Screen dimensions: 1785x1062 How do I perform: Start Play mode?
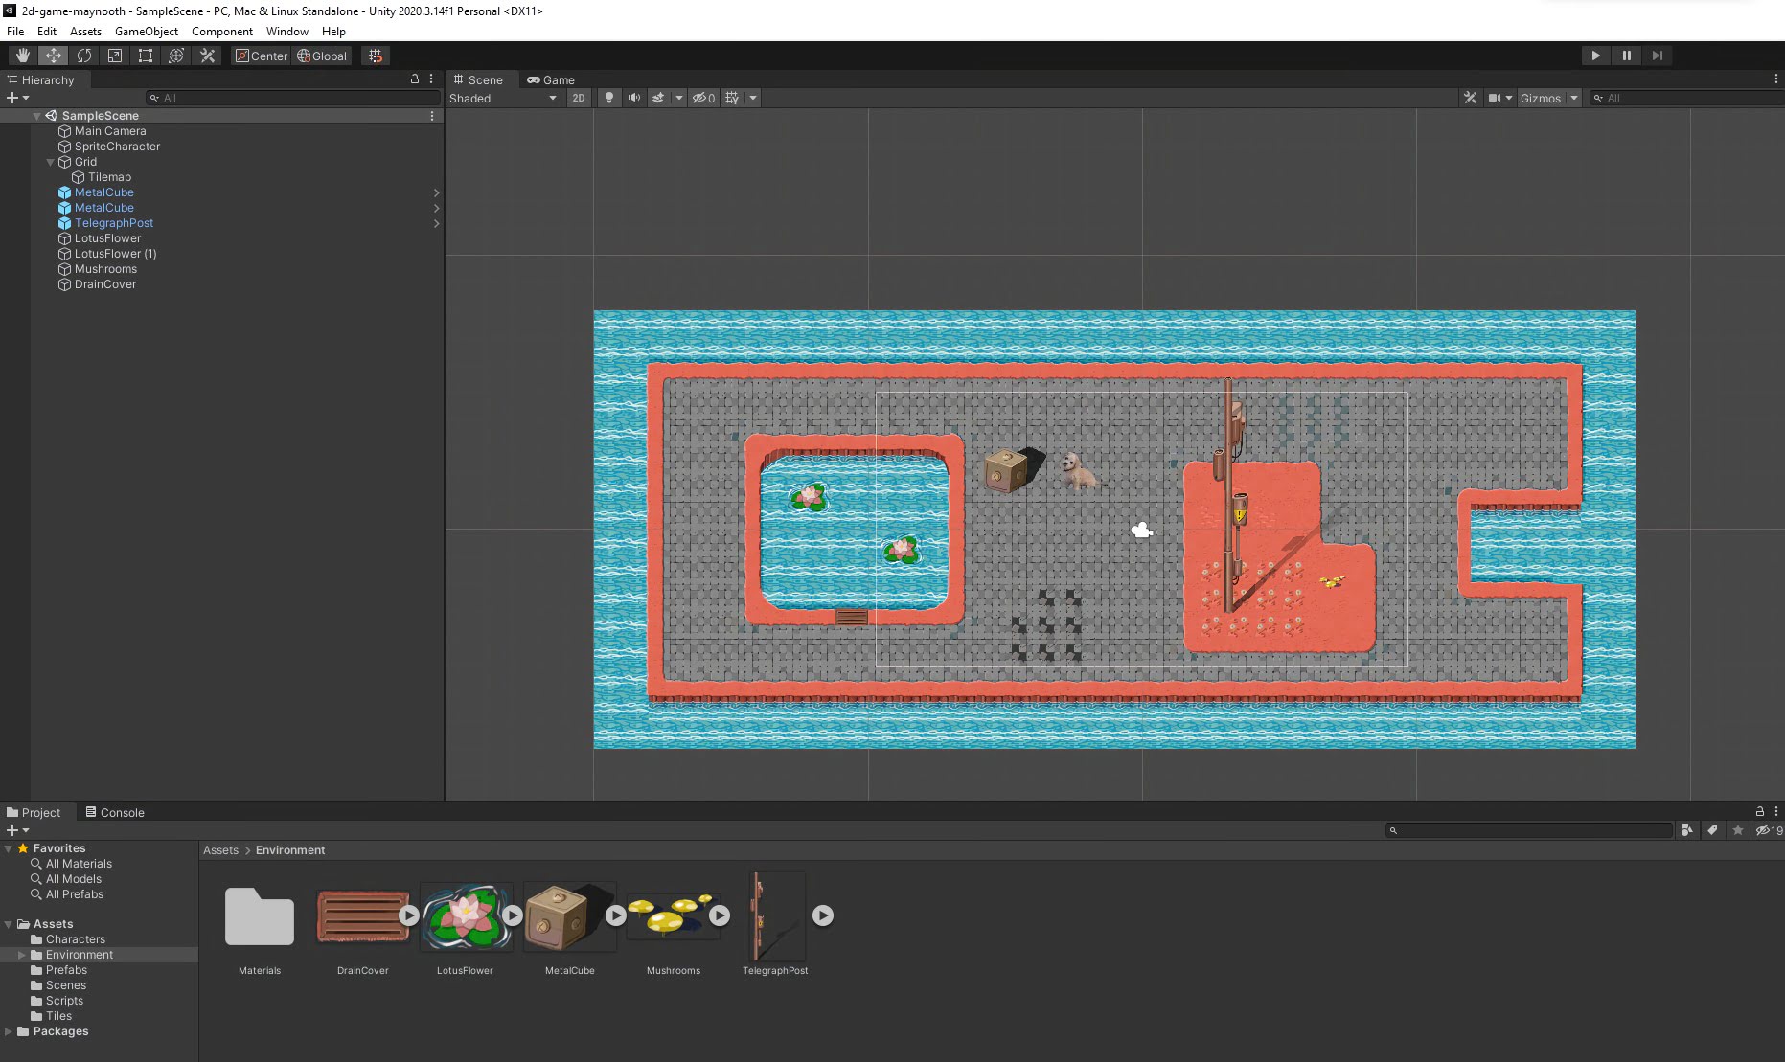1595,56
